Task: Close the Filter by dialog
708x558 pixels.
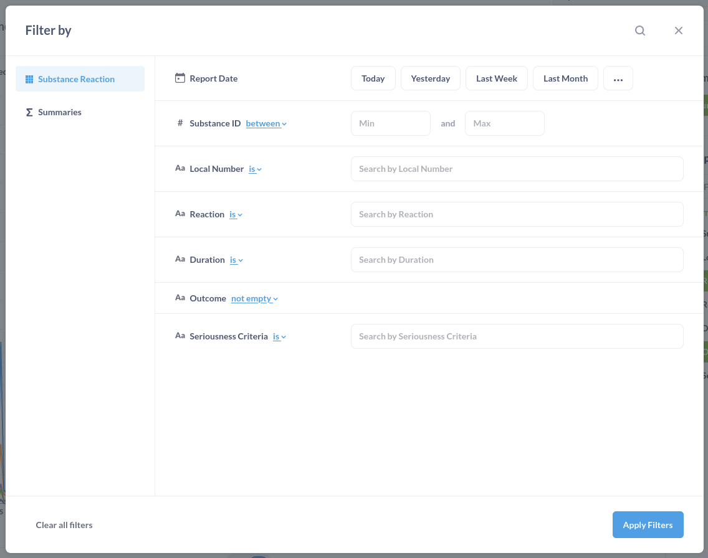Action: click(678, 31)
